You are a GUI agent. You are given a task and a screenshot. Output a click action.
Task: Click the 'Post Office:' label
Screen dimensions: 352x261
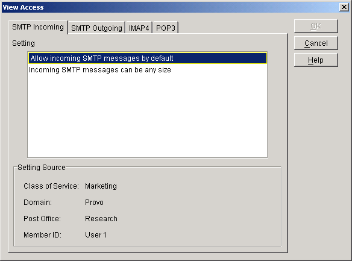tap(42, 219)
